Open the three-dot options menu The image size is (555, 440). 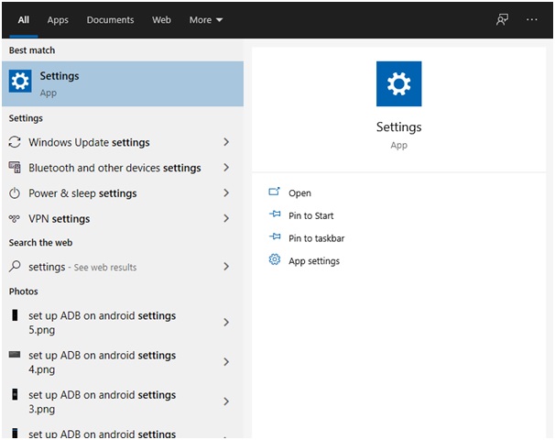[532, 19]
